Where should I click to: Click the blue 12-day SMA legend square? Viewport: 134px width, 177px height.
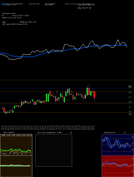(3, 4)
